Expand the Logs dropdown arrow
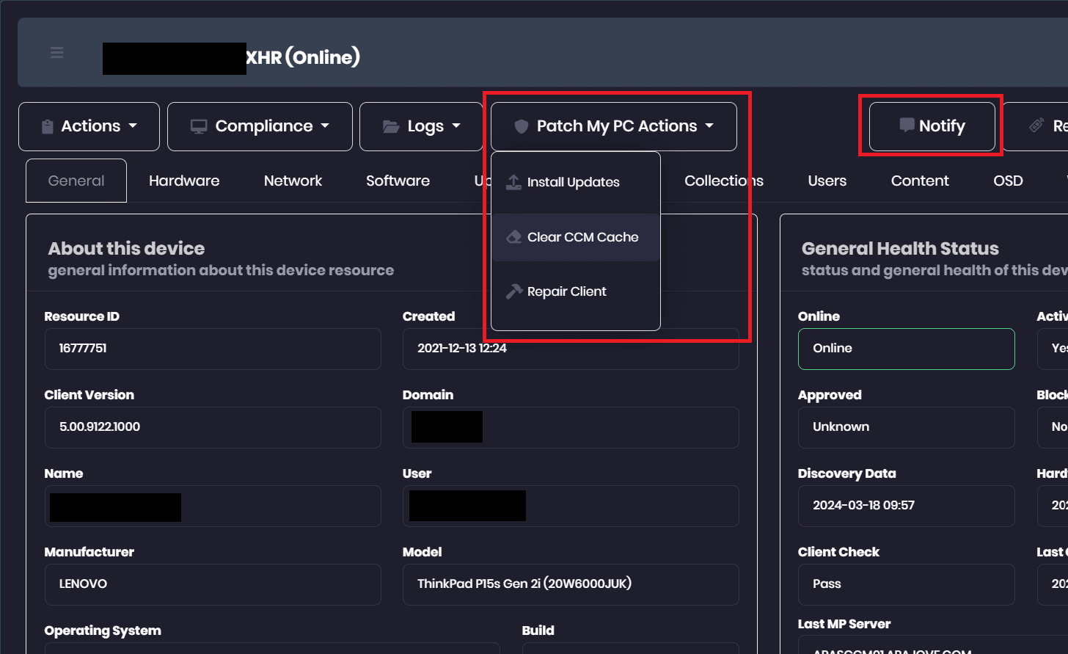The height and width of the screenshot is (654, 1068). click(x=456, y=126)
